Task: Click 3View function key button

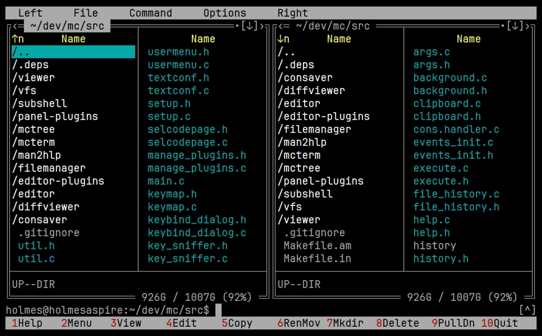Action: 126,323
